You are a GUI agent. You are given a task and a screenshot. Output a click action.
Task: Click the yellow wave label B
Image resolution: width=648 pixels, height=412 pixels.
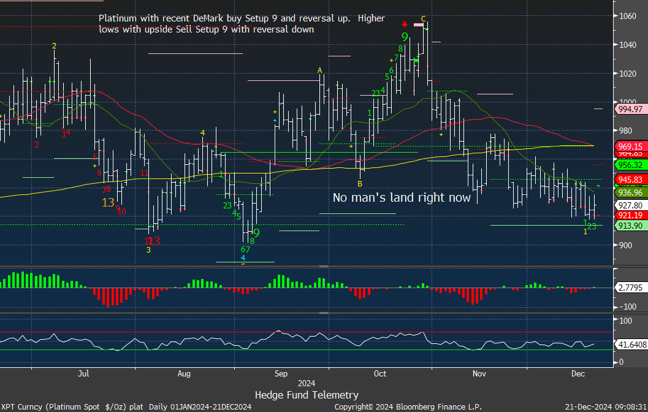360,183
